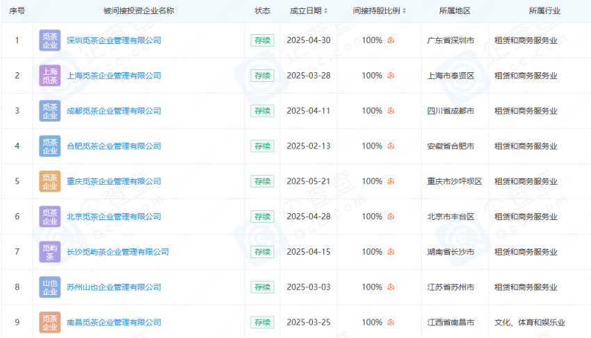The image size is (591, 338).
Task: Click 存续 status tag in 南昌觅茶 row
Action: click(x=262, y=322)
